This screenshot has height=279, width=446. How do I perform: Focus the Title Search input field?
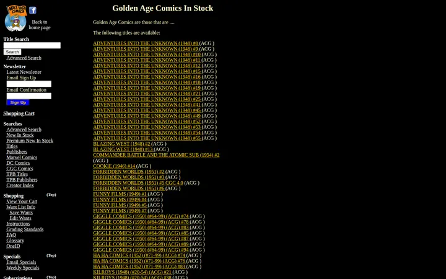(32, 45)
